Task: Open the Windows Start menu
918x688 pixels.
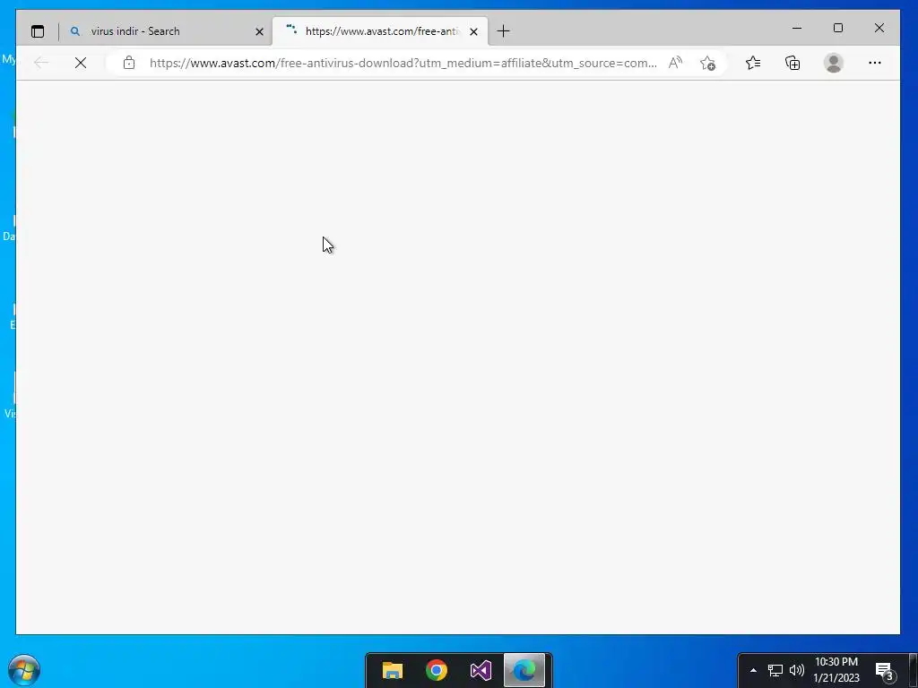Action: 24,670
